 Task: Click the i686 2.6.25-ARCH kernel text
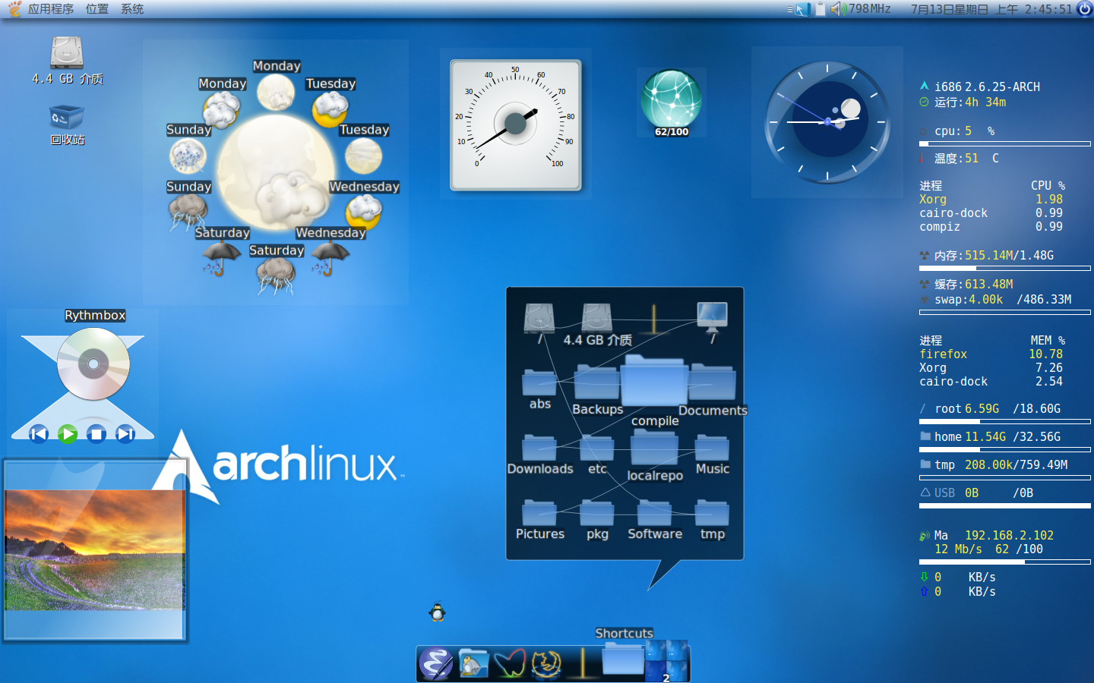(x=987, y=87)
